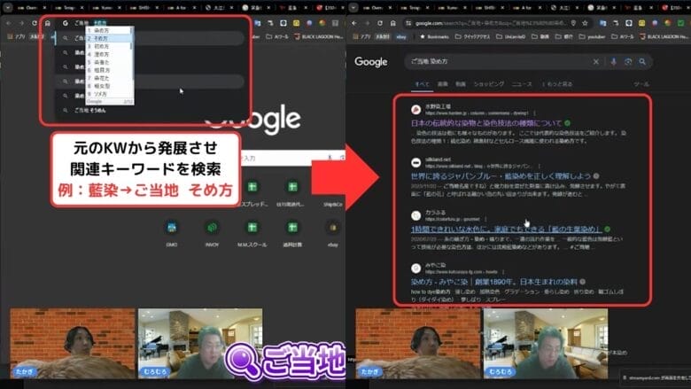Open result 日本の伝統的な染物と染色技法の種類について
The width and height of the screenshot is (691, 389).
tap(486, 123)
